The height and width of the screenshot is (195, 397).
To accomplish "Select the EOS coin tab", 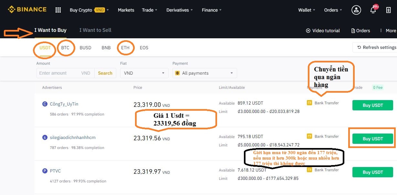I will (144, 48).
